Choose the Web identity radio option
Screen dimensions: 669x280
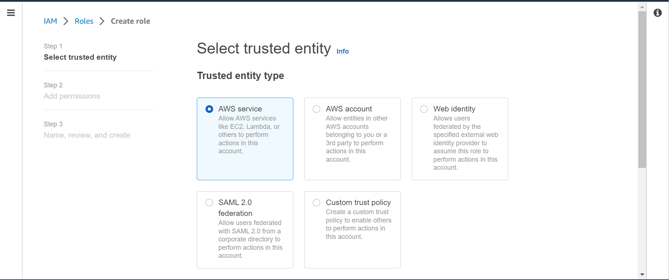(x=424, y=109)
